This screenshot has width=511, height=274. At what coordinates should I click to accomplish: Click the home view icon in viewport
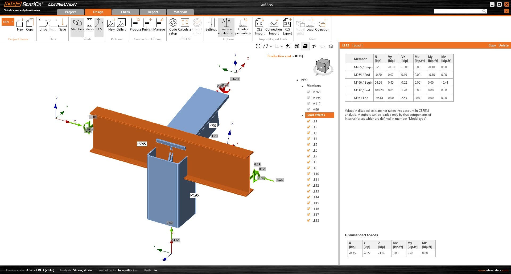click(x=331, y=46)
